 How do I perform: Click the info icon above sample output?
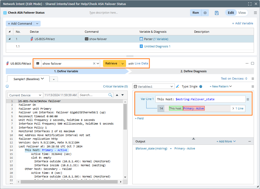coord(7,86)
